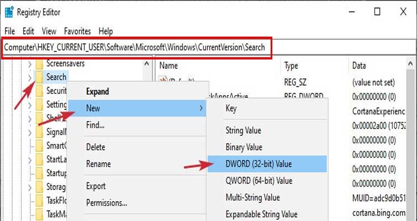Select the Search key folder icon
Screen dimensions: 417x221
click(39, 77)
